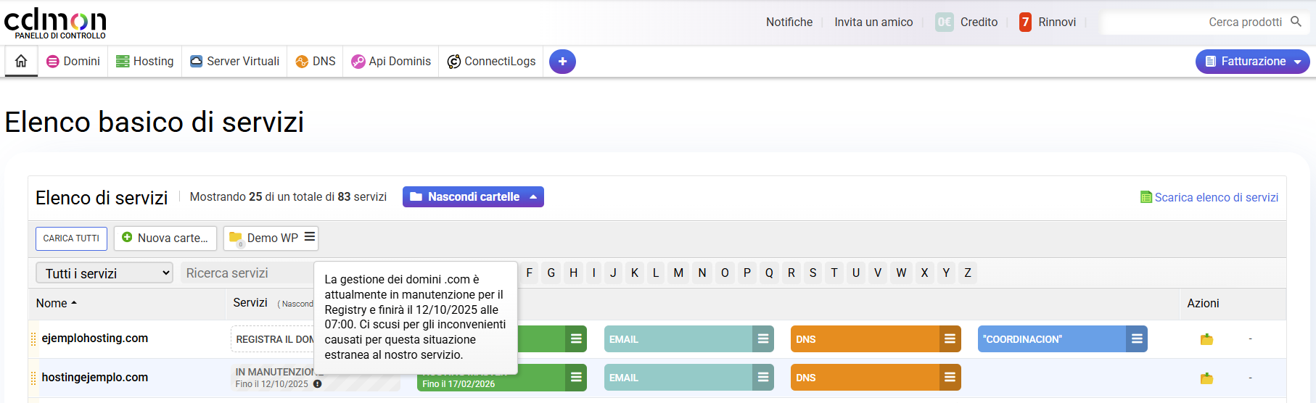1316x403 pixels.
Task: Open the Demo WP folder menu
Action: point(310,237)
